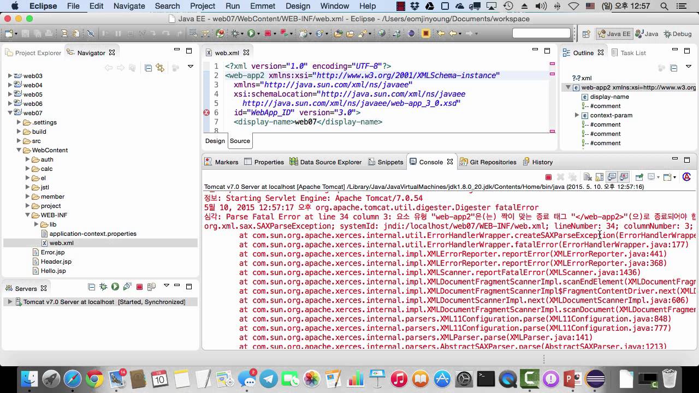Viewport: 699px width, 393px height.
Task: Open Terminal from the Dock
Action: (485, 378)
